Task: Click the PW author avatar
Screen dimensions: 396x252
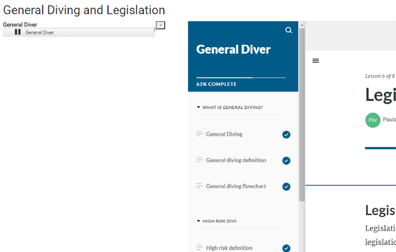Action: pos(373,120)
